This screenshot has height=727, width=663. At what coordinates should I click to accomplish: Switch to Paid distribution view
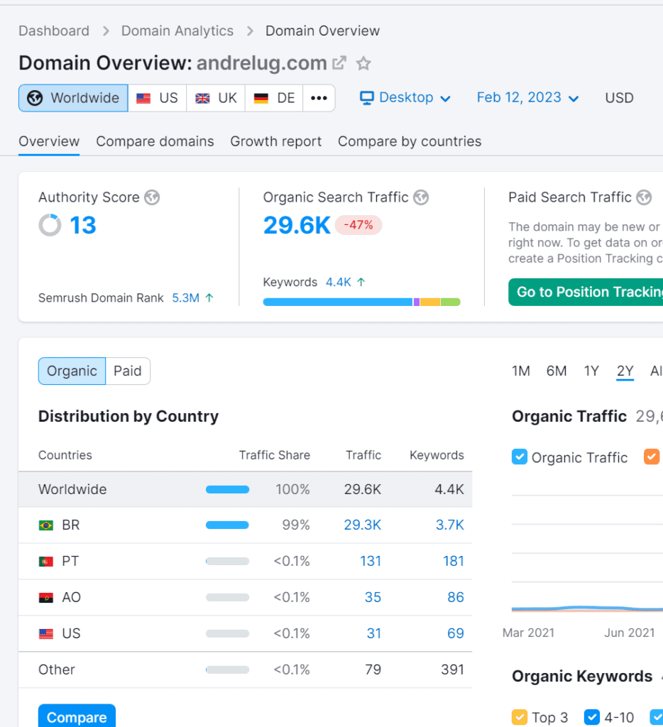128,371
